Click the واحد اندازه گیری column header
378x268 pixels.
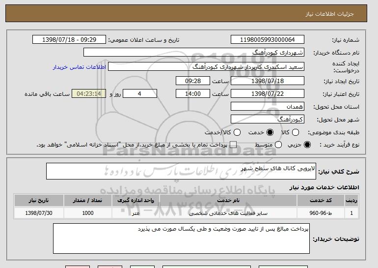(x=135, y=201)
